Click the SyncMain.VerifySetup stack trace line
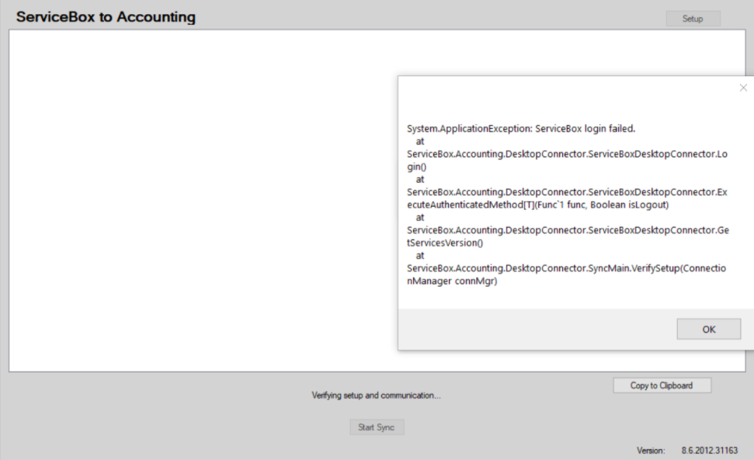The width and height of the screenshot is (754, 460). (566, 269)
